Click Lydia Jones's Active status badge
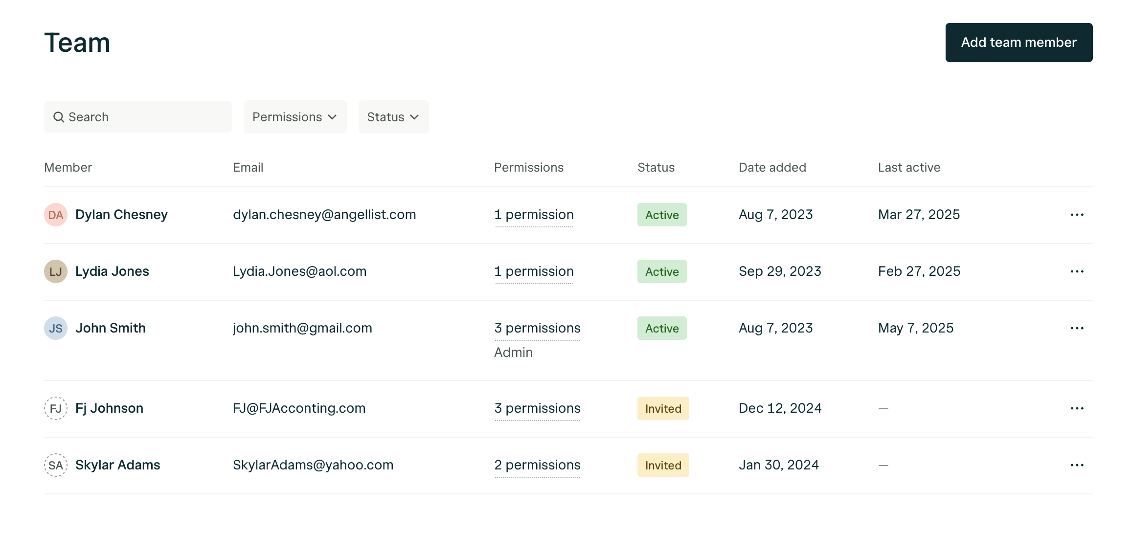The image size is (1131, 534). coord(662,271)
